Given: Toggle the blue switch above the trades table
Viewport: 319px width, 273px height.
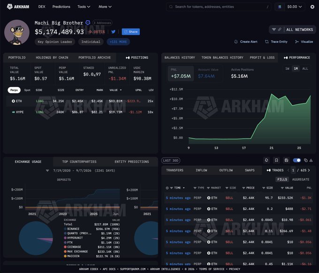Looking at the screenshot, I should pos(297,160).
